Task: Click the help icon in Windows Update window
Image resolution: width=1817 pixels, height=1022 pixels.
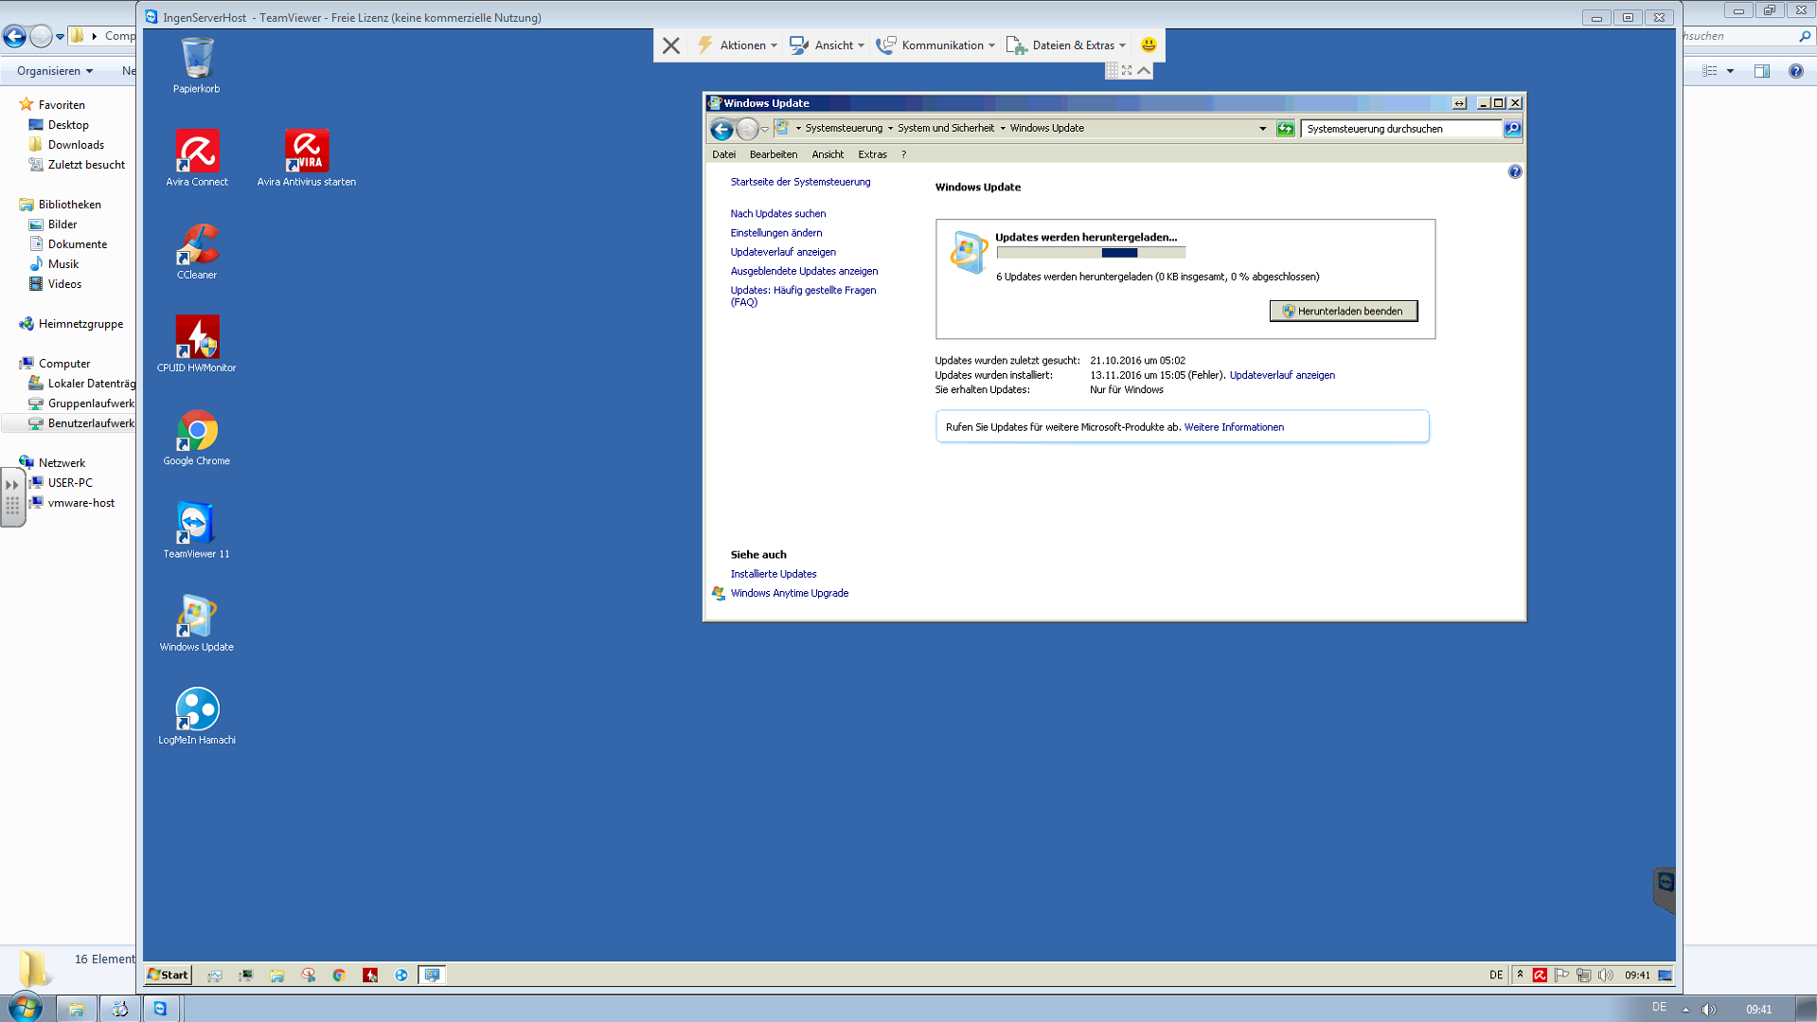Action: pyautogui.click(x=1515, y=171)
